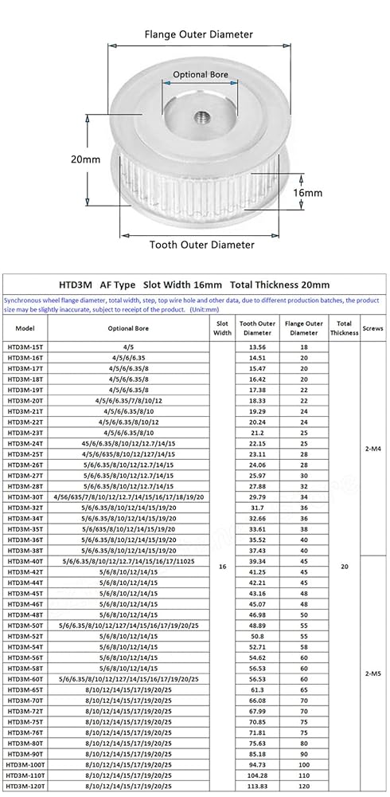390x797 pixels.
Task: Click the Slot Width column header
Action: (222, 328)
